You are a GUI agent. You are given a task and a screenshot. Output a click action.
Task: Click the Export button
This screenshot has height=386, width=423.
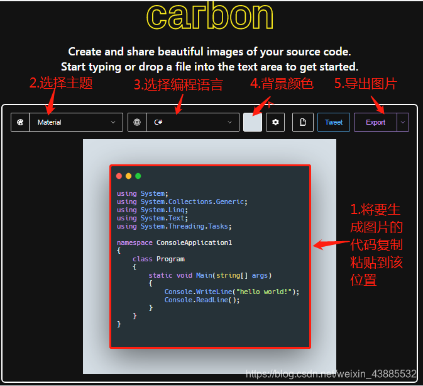[375, 122]
